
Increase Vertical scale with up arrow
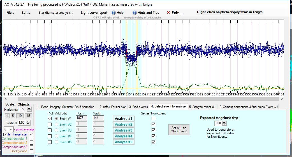pyautogui.click(x=28, y=122)
